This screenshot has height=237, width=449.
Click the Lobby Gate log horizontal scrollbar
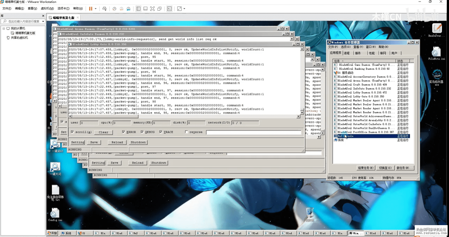coord(184,116)
